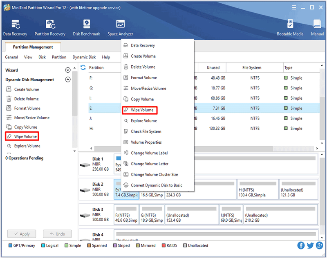Open the Data Recovery toolbar icon
The width and height of the screenshot is (327, 258).
point(15,28)
